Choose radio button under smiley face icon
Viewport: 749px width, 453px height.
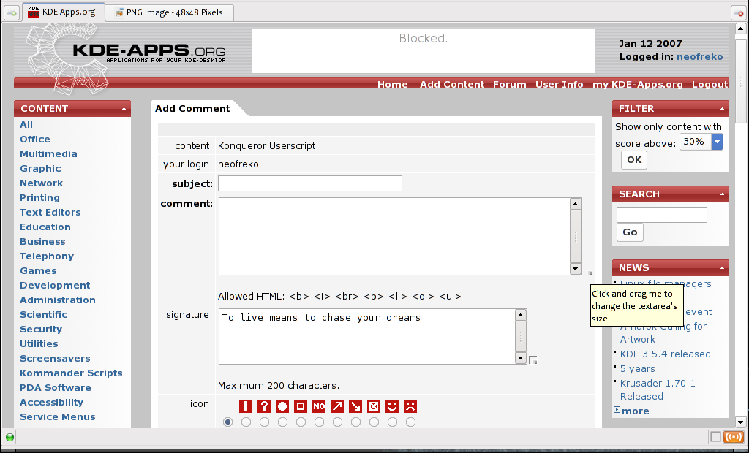[392, 422]
